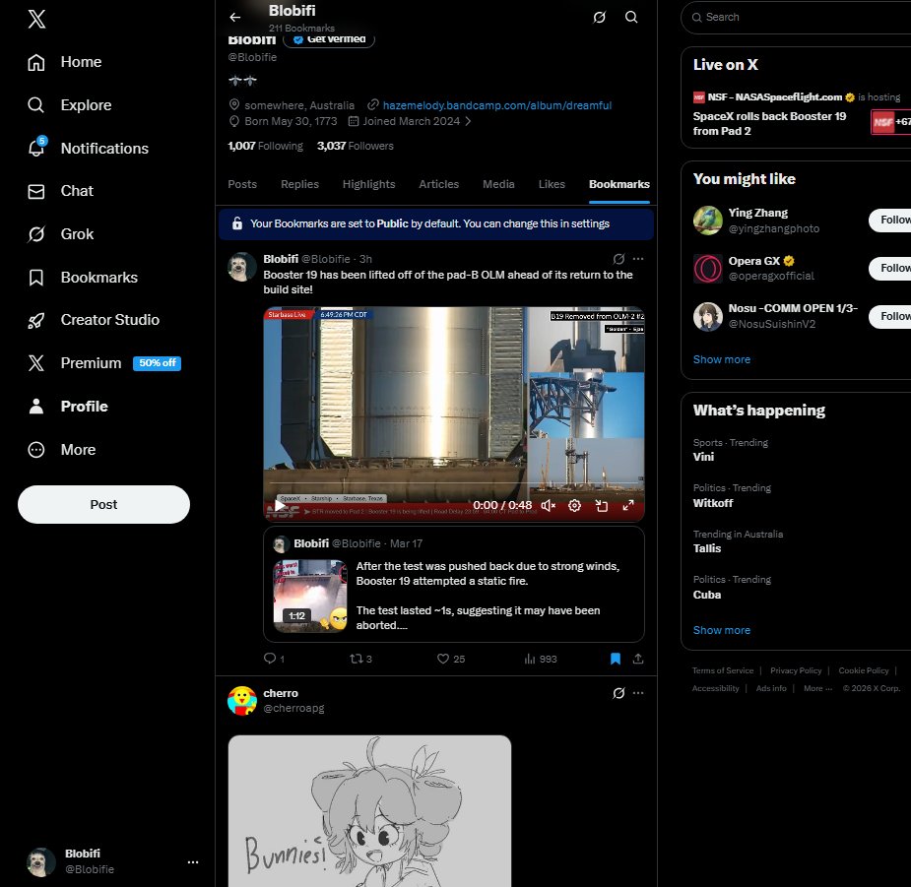Share the Booster 19 post

click(638, 659)
